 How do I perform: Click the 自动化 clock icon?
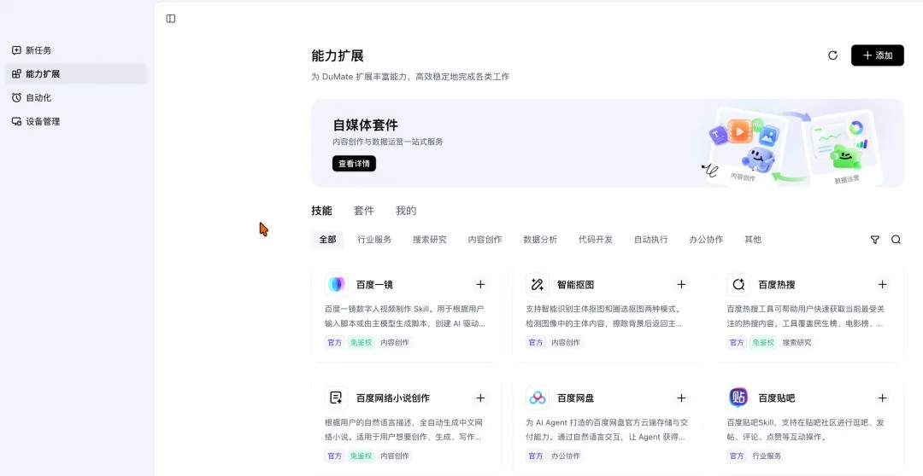point(16,97)
